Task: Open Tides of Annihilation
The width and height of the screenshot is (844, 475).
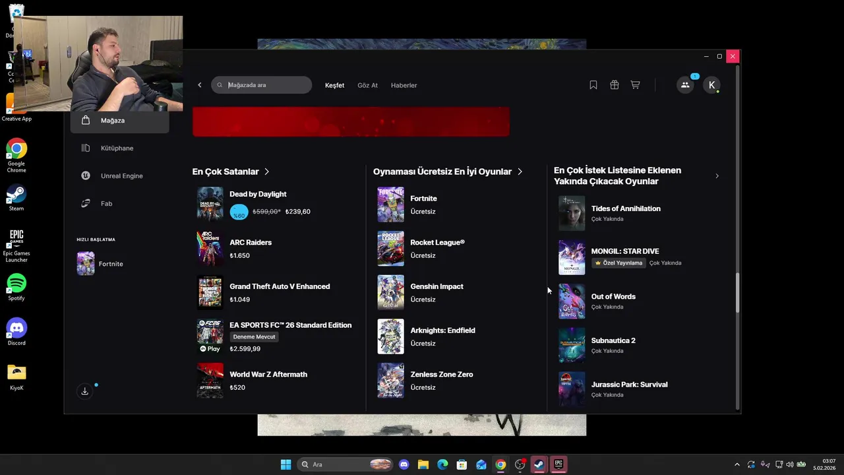Action: (x=638, y=213)
